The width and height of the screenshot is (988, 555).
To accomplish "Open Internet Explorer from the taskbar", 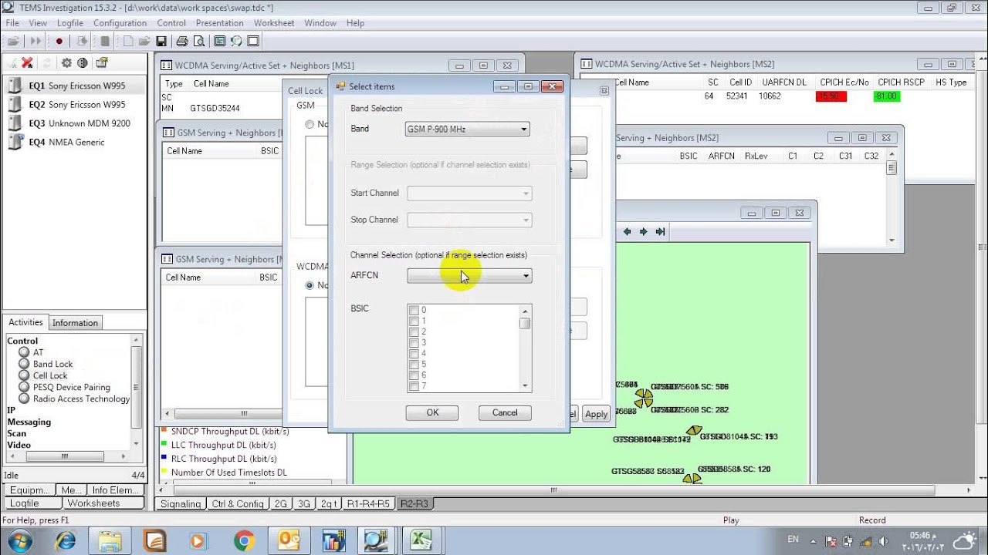I will (65, 540).
